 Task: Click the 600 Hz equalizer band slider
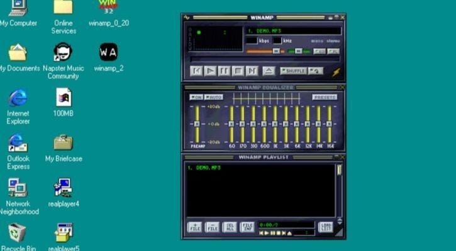(264, 124)
